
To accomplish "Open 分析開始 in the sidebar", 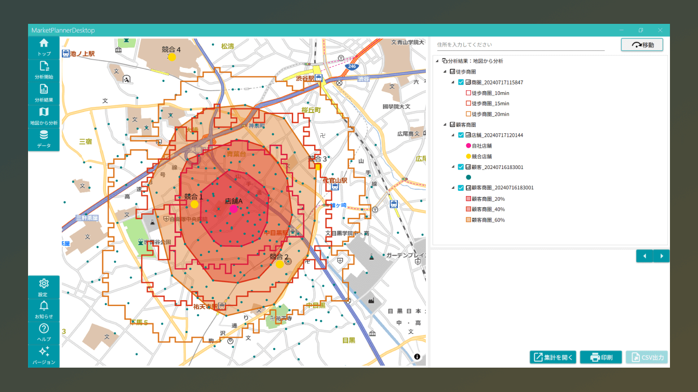I will click(44, 71).
